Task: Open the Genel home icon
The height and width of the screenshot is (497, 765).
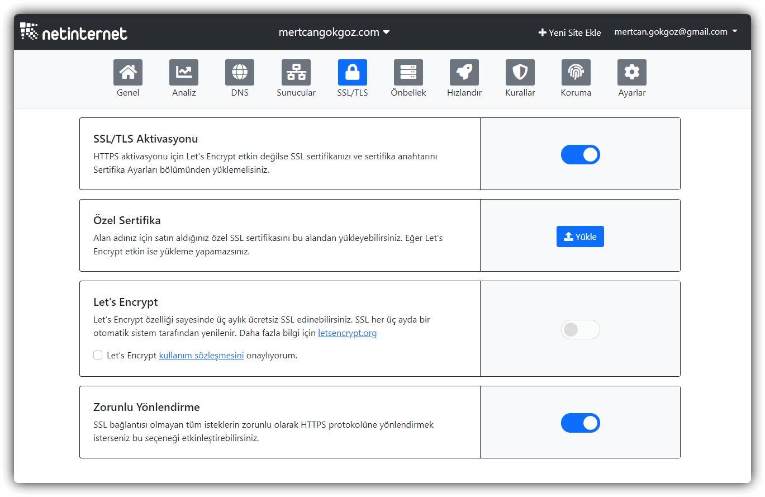Action: tap(128, 72)
